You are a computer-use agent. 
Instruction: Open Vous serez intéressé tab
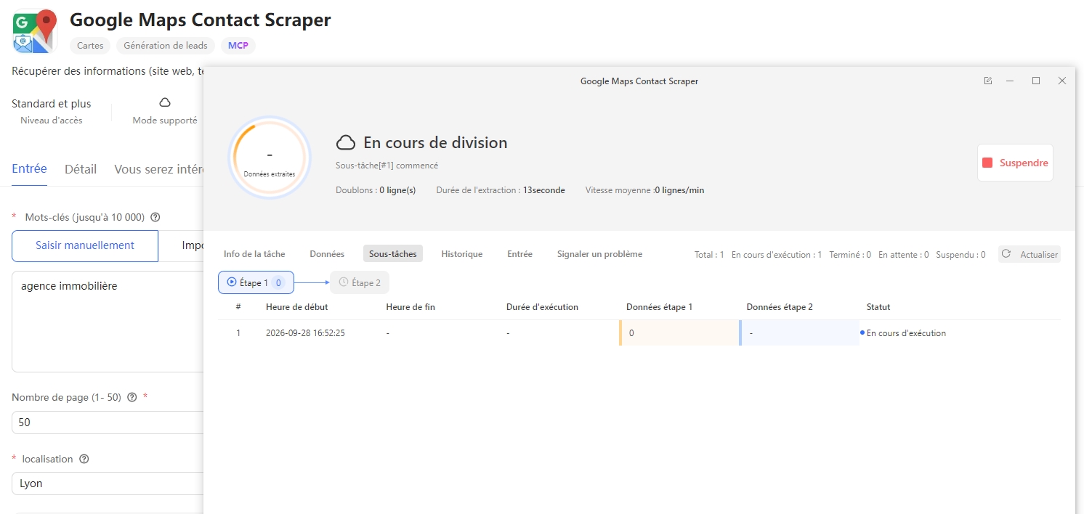coord(158,169)
